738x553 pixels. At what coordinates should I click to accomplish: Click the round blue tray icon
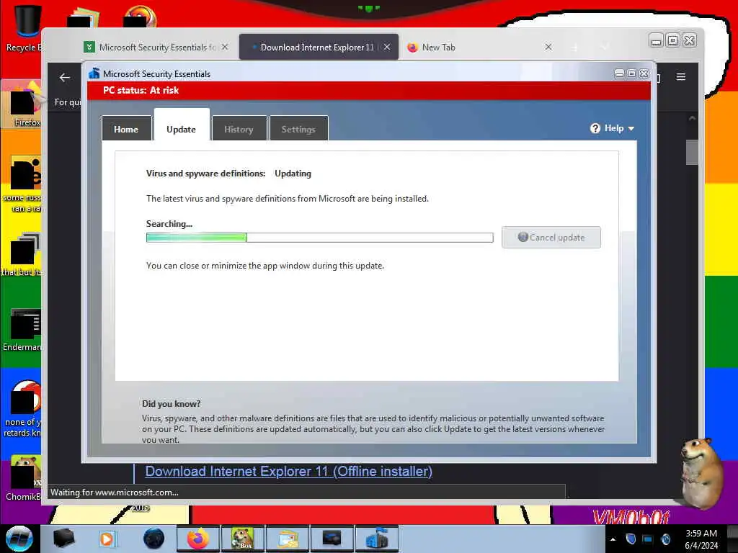click(x=665, y=539)
